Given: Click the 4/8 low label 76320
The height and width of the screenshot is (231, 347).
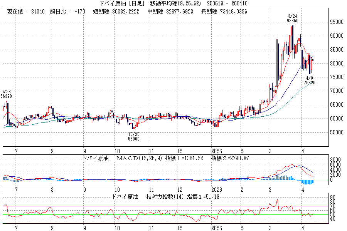Looking at the screenshot, I should (x=310, y=82).
